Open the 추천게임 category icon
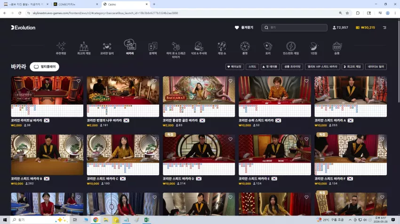The image size is (400, 224). [x=61, y=48]
